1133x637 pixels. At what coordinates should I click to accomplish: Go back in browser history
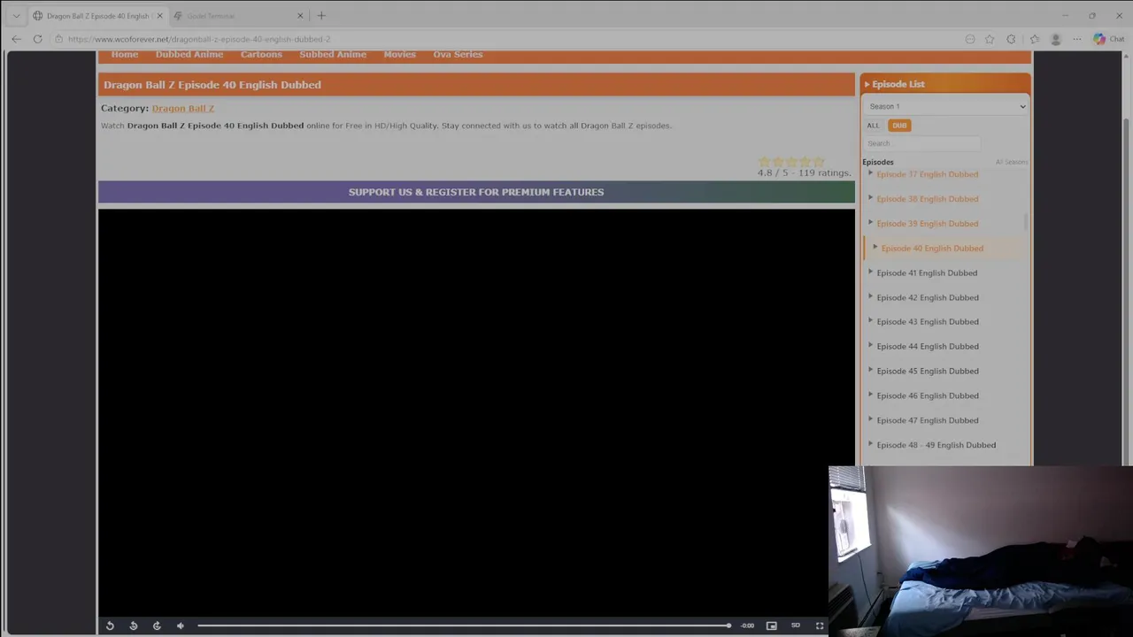click(x=16, y=39)
